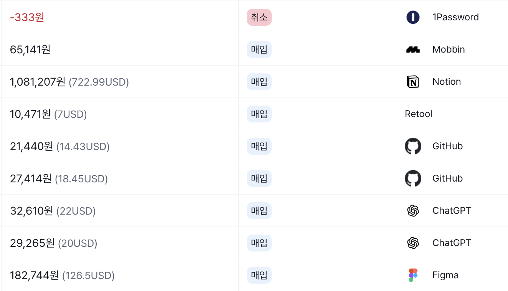The width and height of the screenshot is (508, 291).
Task: Click the ChatGPT icon in 29,265원 row
Action: [413, 243]
